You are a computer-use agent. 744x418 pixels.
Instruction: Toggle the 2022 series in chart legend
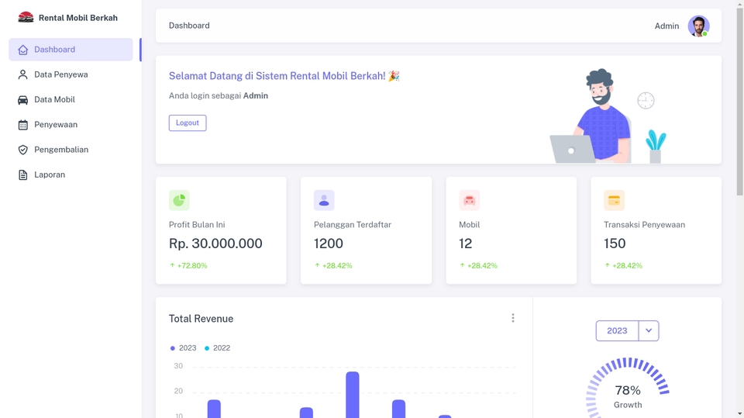coord(218,348)
